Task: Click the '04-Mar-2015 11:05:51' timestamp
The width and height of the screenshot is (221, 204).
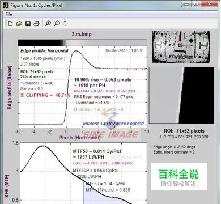Action: pos(125,50)
